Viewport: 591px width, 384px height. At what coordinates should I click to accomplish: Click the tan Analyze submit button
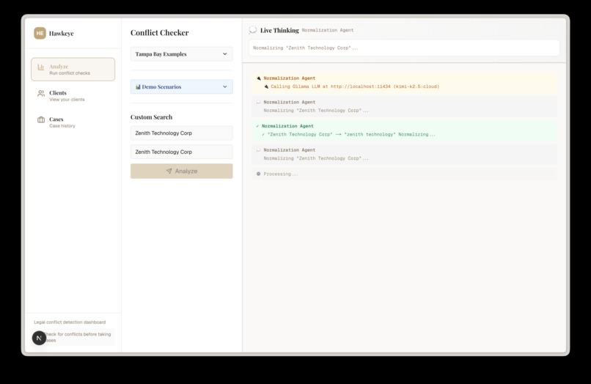[x=182, y=171]
